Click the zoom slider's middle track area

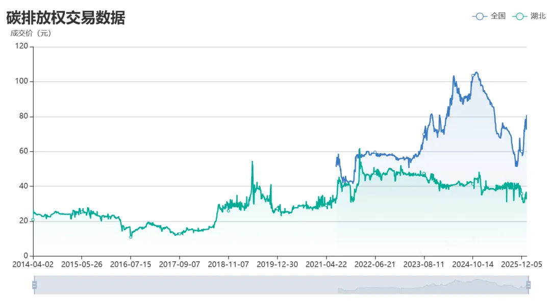point(281,285)
